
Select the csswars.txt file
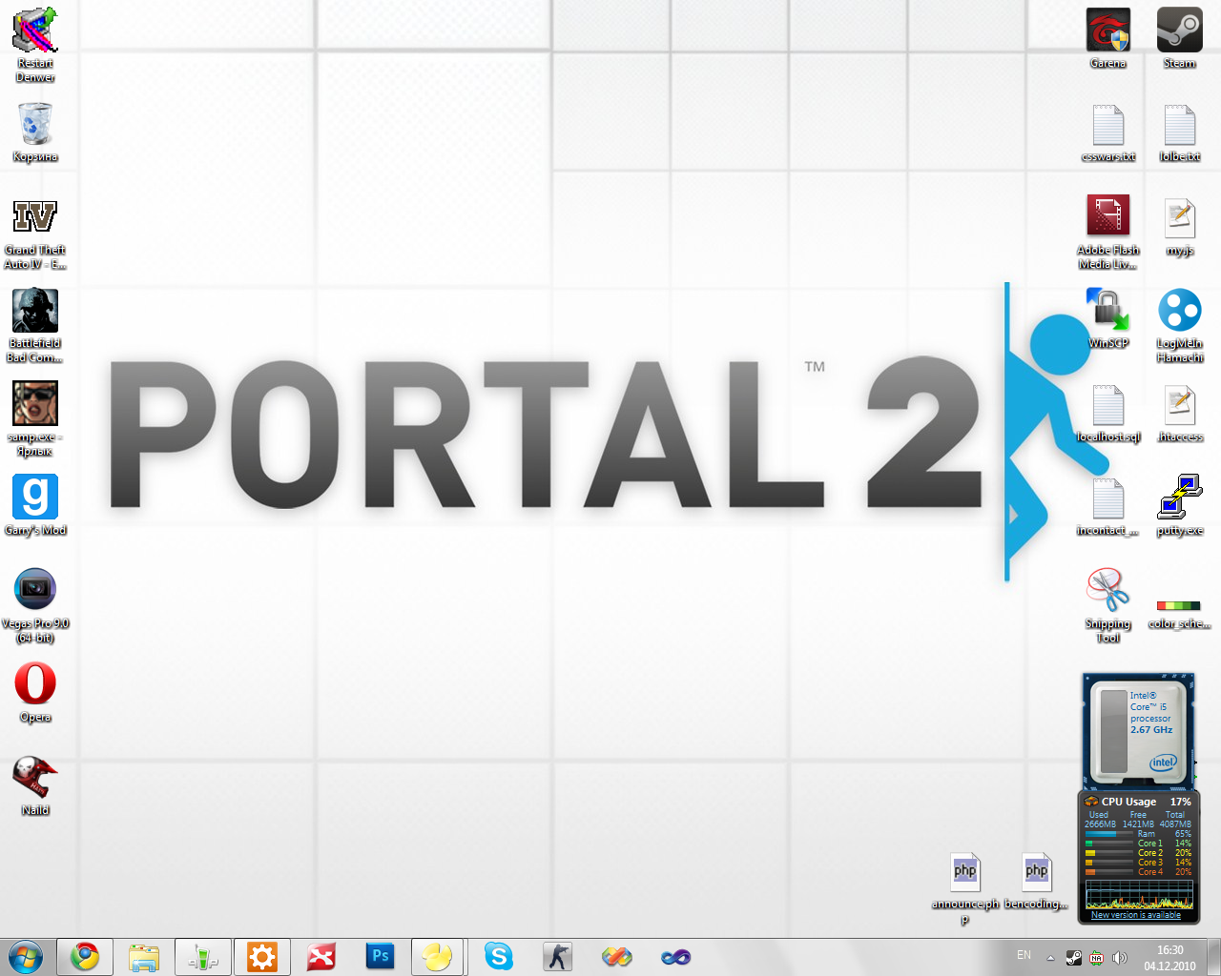coord(1108,132)
